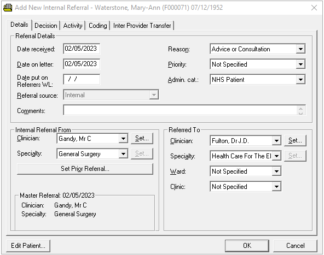Select the Coding tab
This screenshot has width=324, height=255.
[x=98, y=26]
